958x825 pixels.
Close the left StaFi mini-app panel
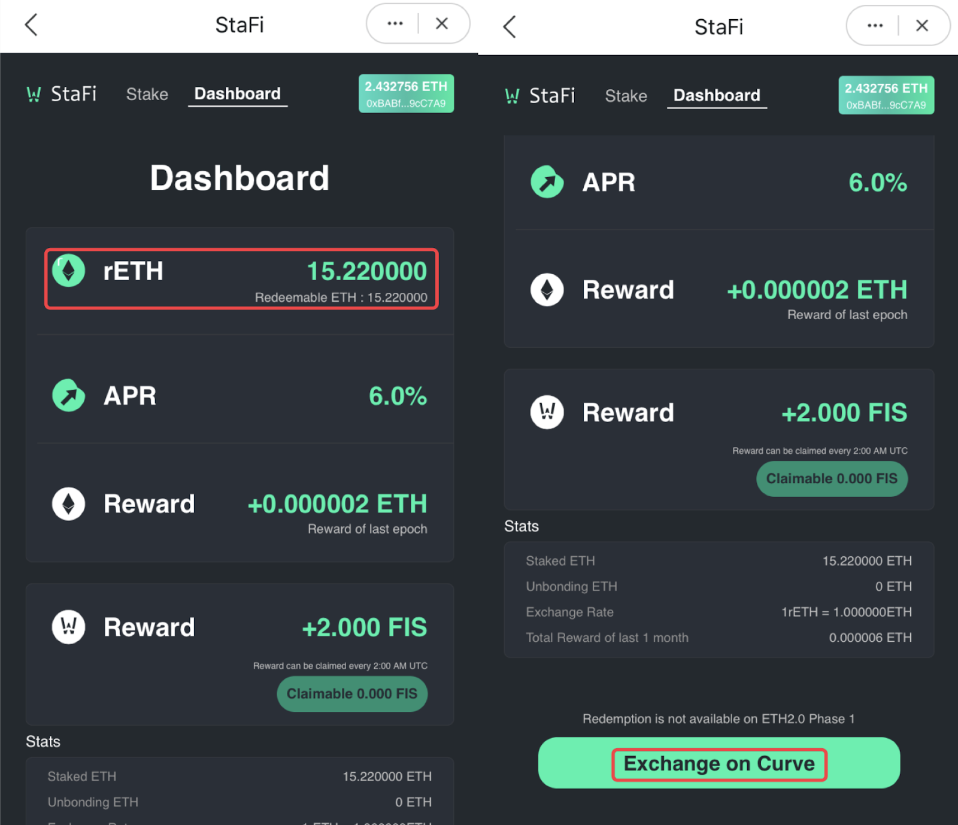tap(442, 23)
